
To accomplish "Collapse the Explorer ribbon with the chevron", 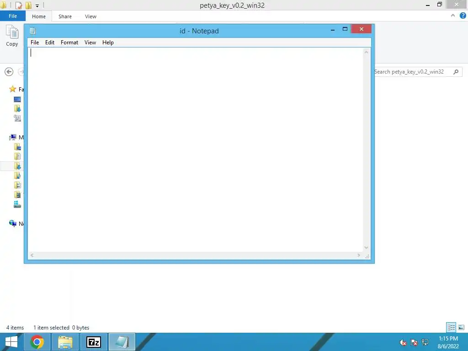I will coord(453,16).
